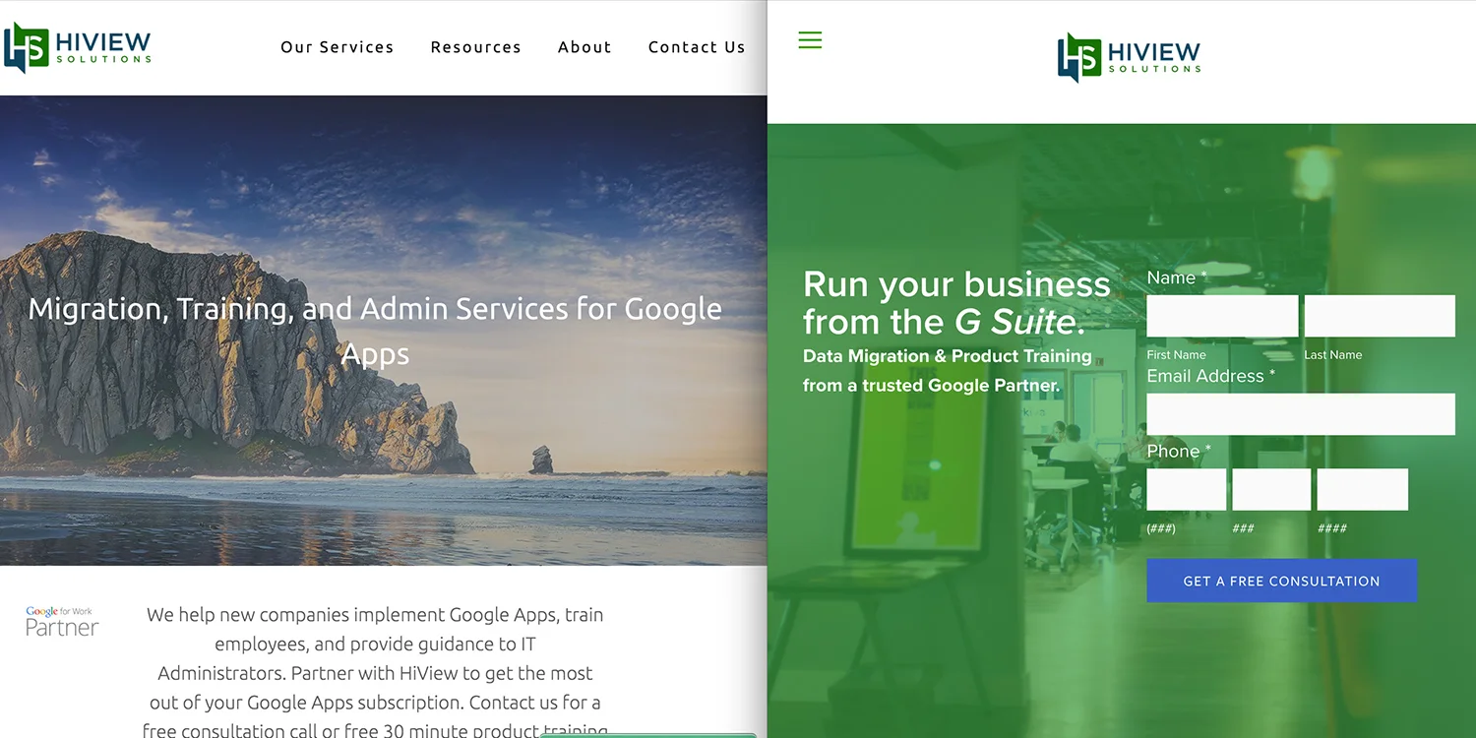The width and height of the screenshot is (1476, 738).
Task: Focus the middle ### phone field
Action: coord(1271,489)
